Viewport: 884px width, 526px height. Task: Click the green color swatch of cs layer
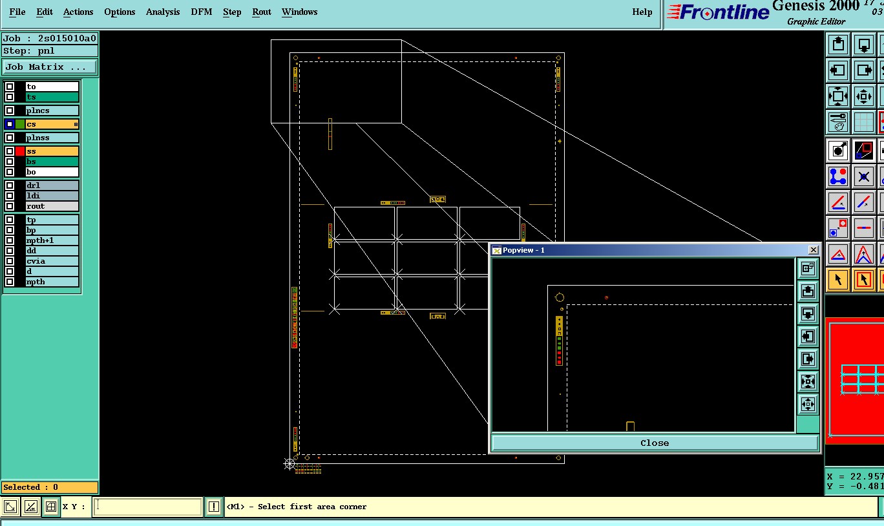pyautogui.click(x=20, y=124)
